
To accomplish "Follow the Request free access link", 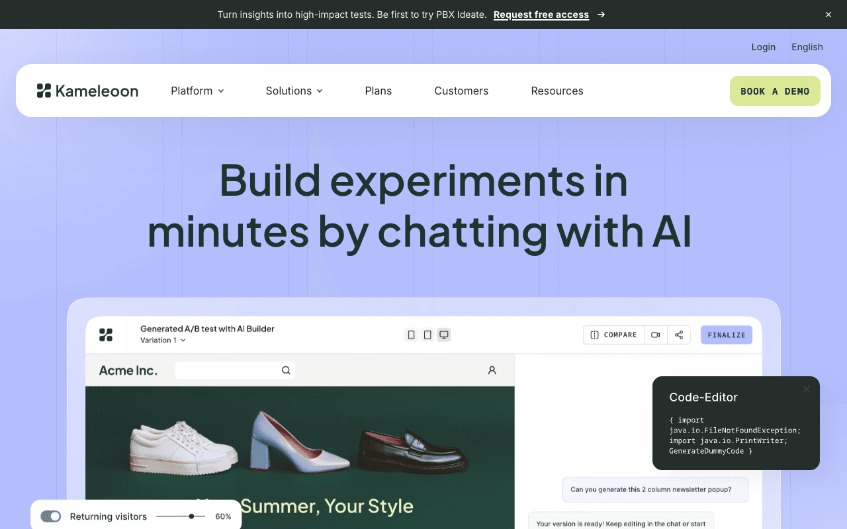I will [x=541, y=15].
